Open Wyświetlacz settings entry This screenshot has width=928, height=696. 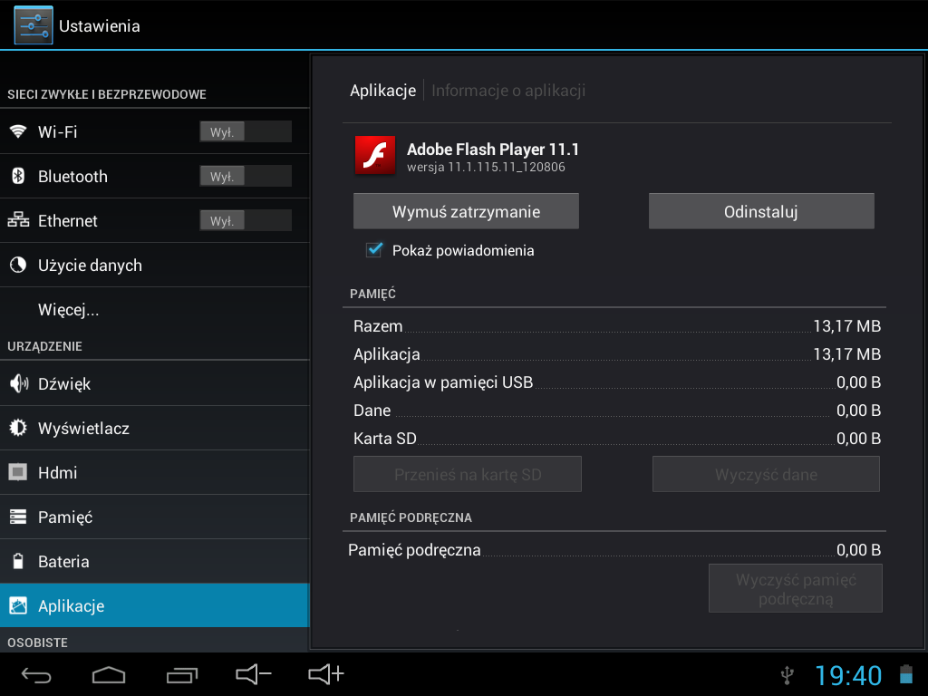click(x=155, y=428)
